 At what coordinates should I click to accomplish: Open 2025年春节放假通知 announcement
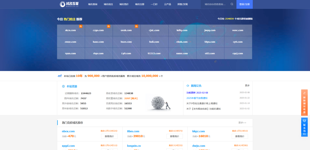(x=197, y=98)
